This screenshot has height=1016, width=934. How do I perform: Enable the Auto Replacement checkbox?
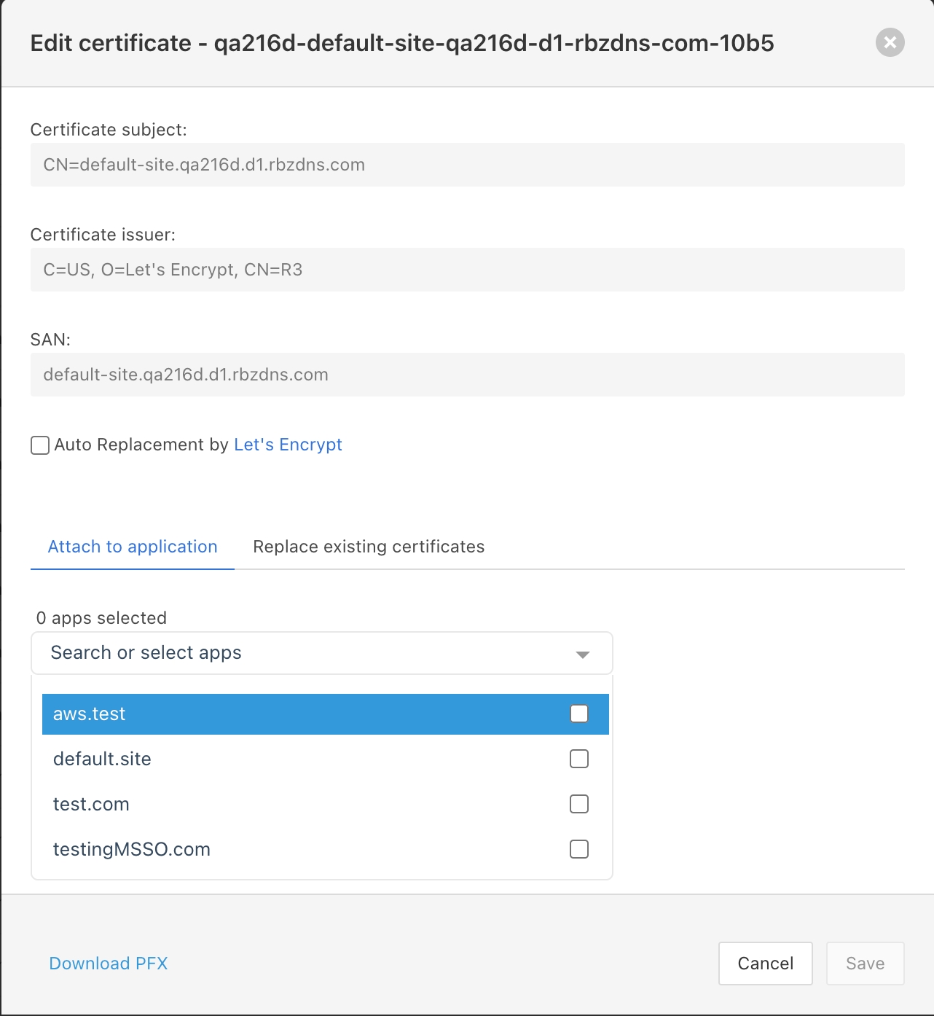(40, 445)
